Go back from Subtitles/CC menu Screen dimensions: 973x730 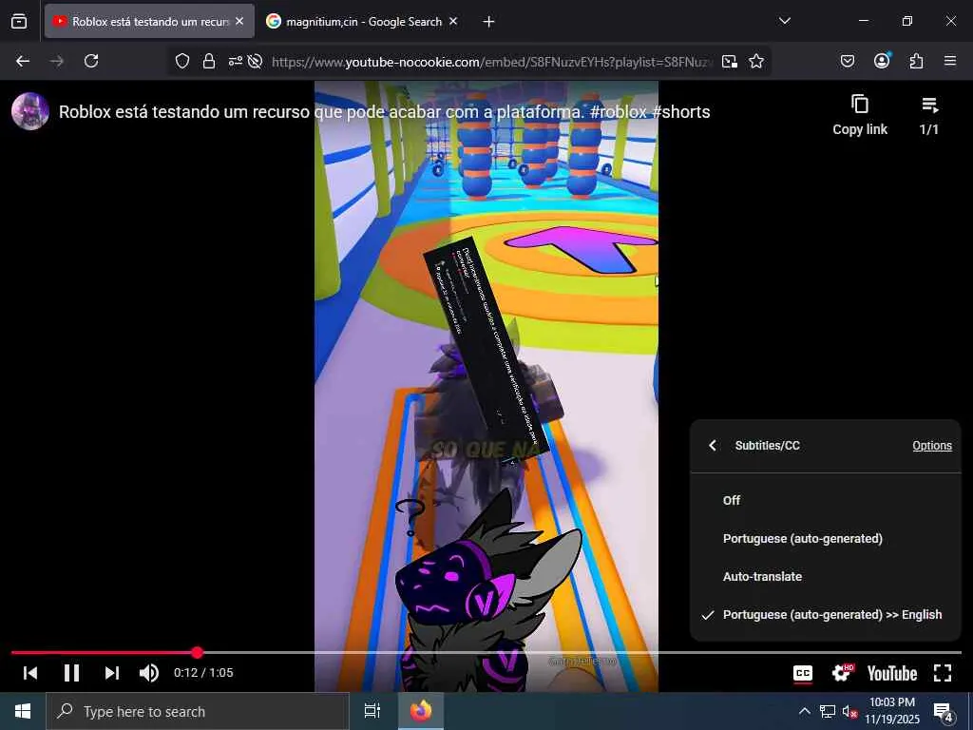(x=713, y=445)
